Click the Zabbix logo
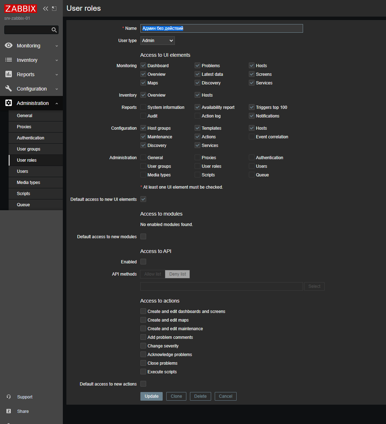The width and height of the screenshot is (386, 424). tap(21, 9)
